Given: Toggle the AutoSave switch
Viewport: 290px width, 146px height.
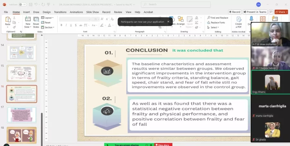Looking at the screenshot, I should (23, 5).
